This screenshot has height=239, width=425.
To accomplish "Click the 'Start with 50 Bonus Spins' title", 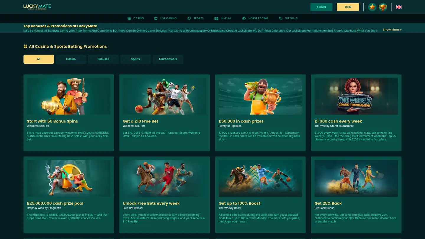I will point(52,121).
